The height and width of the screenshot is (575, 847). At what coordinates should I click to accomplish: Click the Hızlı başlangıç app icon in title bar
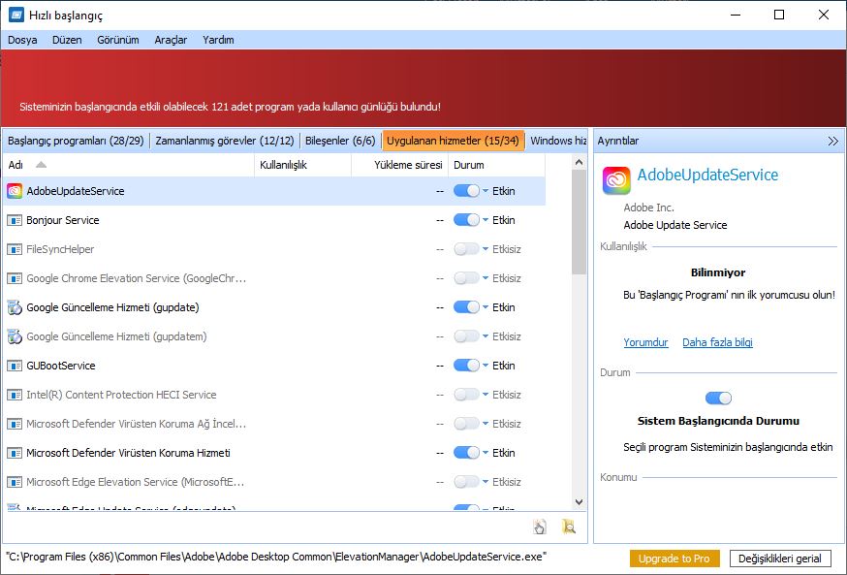16,15
